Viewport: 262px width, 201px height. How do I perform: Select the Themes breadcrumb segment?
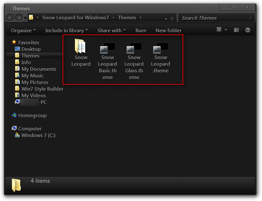[127, 17]
